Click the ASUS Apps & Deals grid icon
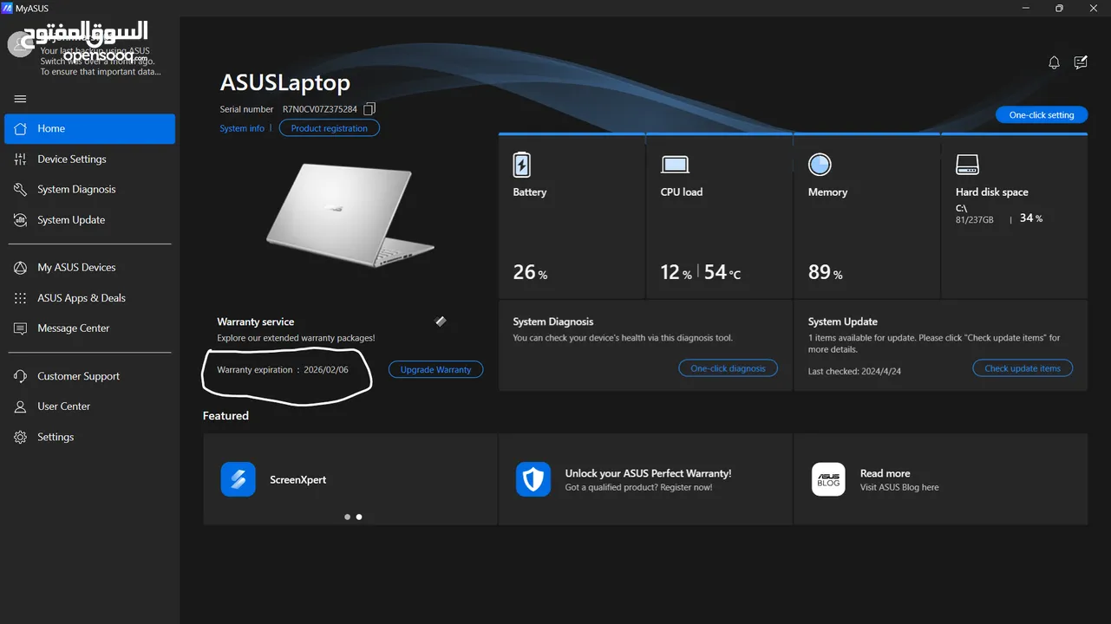The image size is (1111, 624). click(21, 298)
